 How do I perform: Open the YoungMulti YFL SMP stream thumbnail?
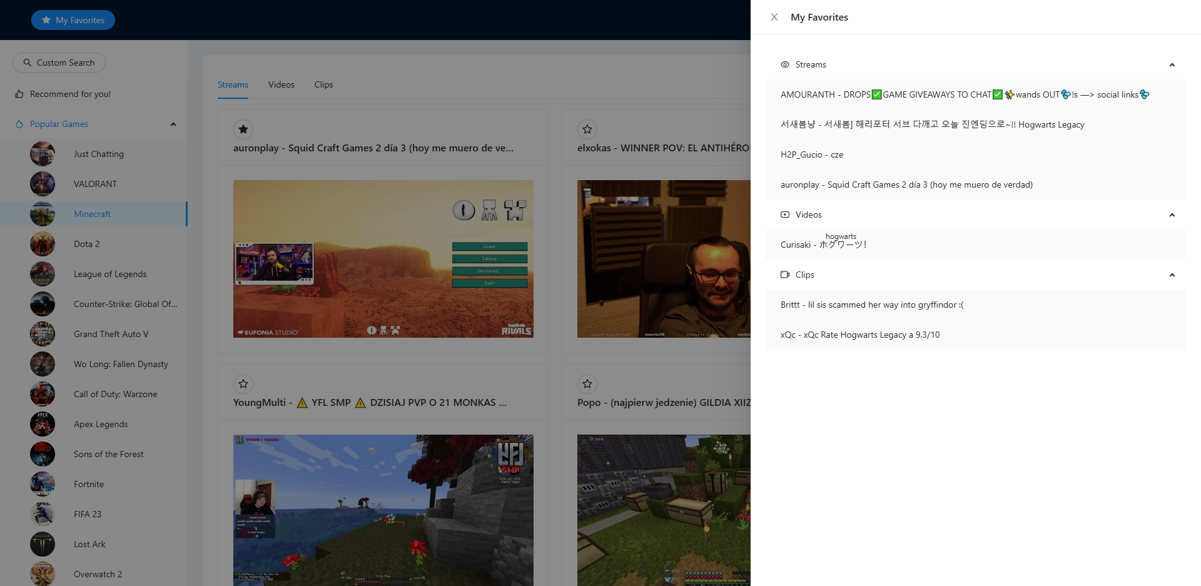[383, 510]
